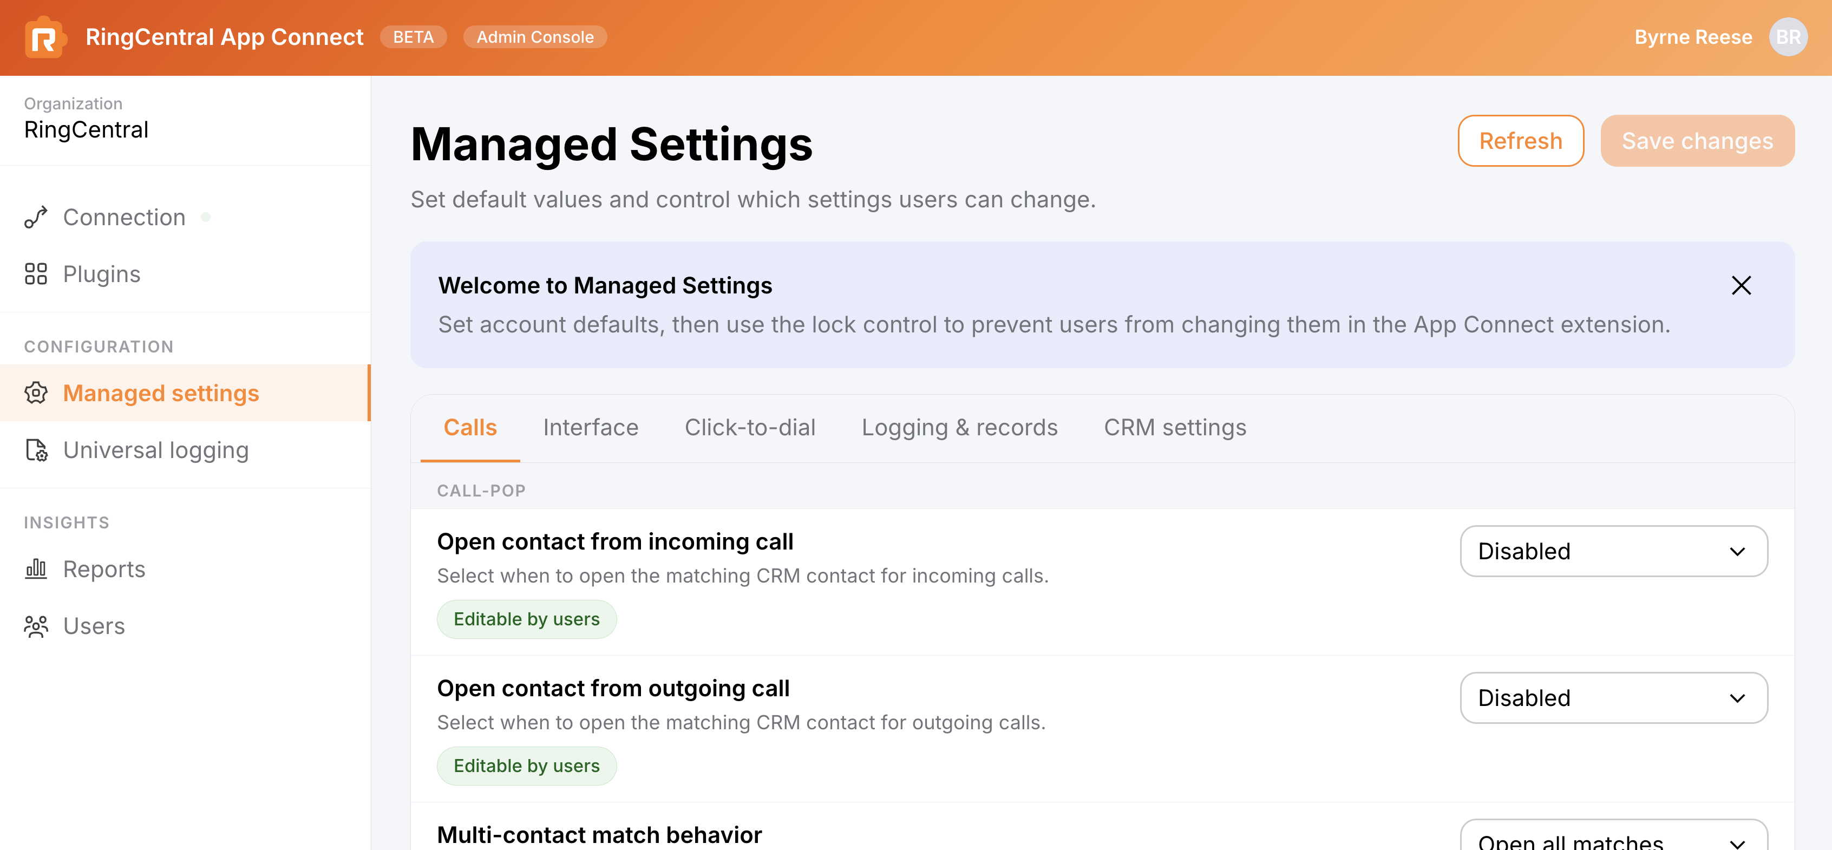1832x850 pixels.
Task: Click the RingCentral logo icon
Action: [x=45, y=37]
